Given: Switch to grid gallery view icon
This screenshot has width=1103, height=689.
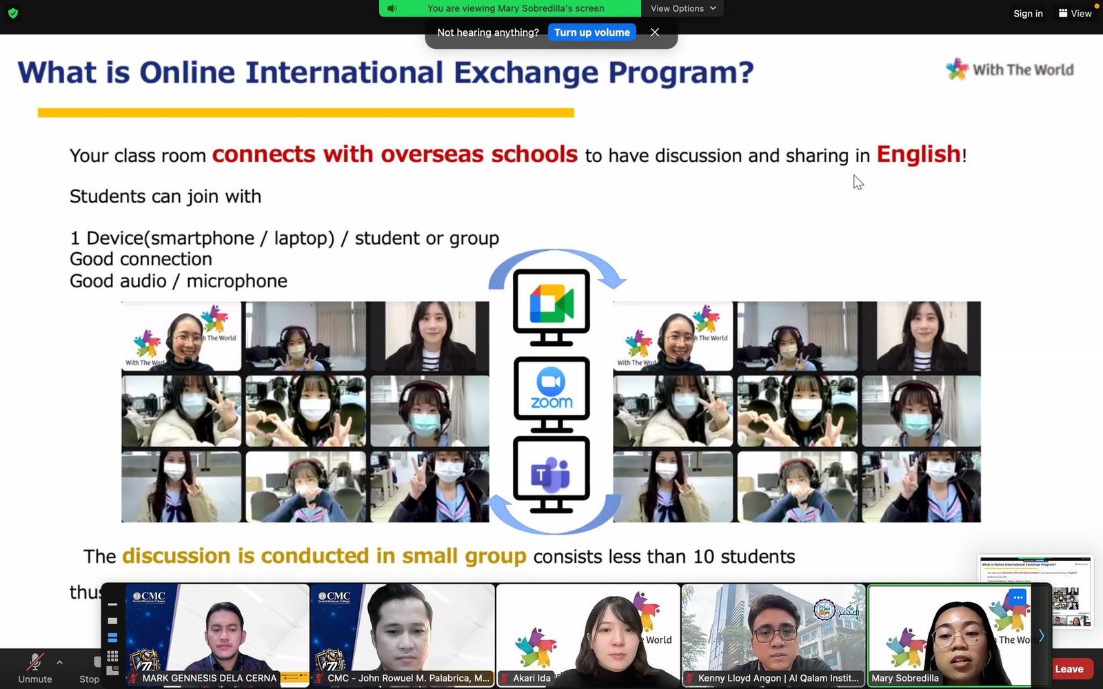Looking at the screenshot, I should [112, 656].
